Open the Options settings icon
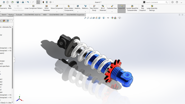Screen dimensions: 185x104 pyautogui.click(x=50, y=2)
